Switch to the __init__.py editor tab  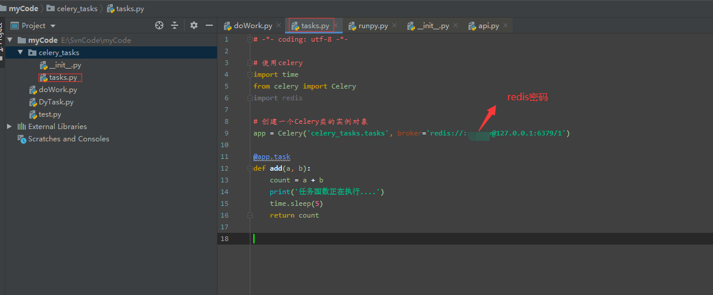(433, 26)
